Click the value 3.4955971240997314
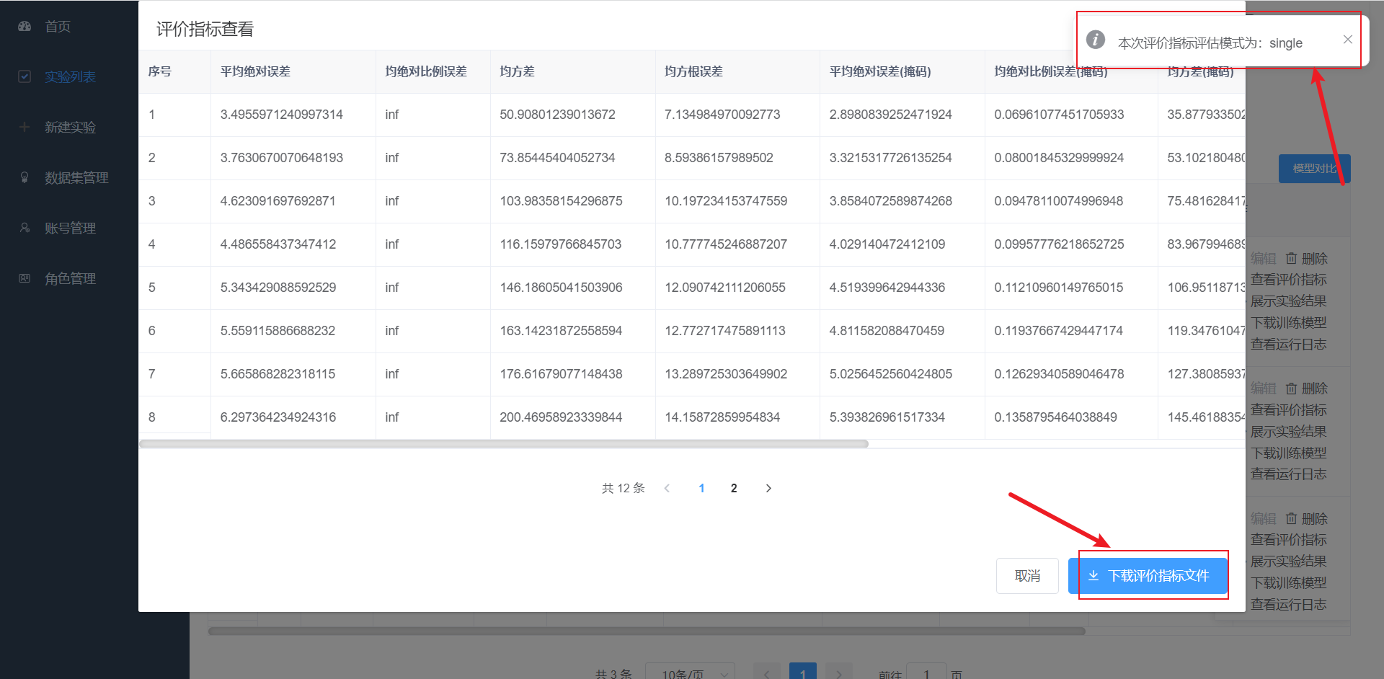Screen dimensions: 1384x679 point(282,115)
